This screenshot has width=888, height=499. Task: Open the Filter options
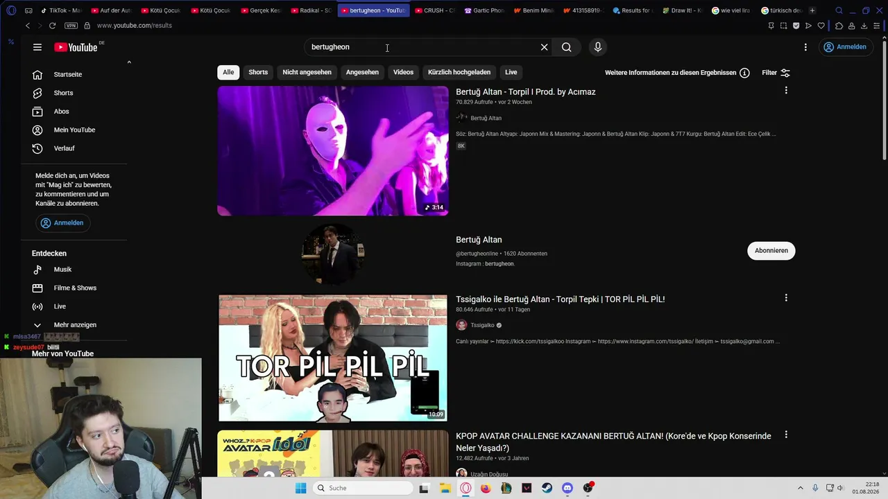(x=776, y=73)
